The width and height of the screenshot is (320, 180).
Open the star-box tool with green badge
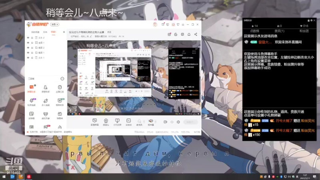(60, 102)
